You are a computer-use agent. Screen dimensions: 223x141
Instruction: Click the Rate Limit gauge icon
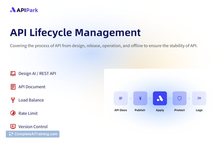[x=13, y=113]
